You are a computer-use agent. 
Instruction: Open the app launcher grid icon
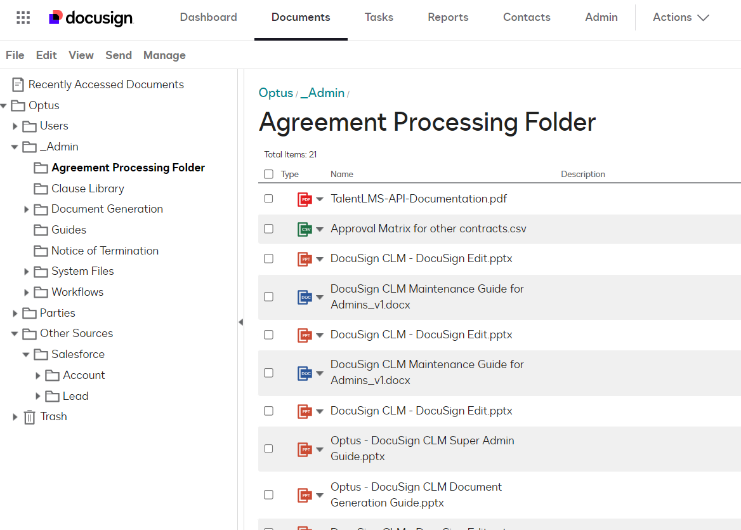click(23, 17)
